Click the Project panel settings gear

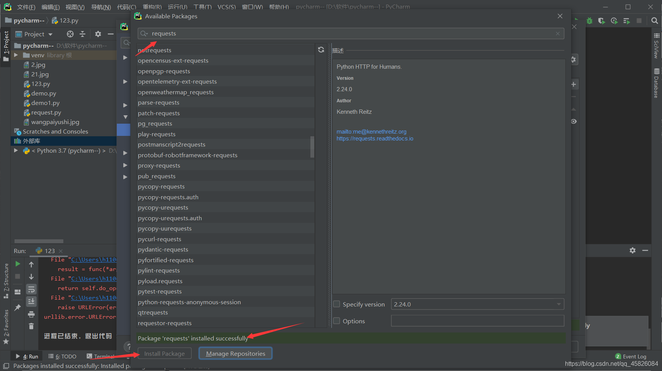coord(98,34)
